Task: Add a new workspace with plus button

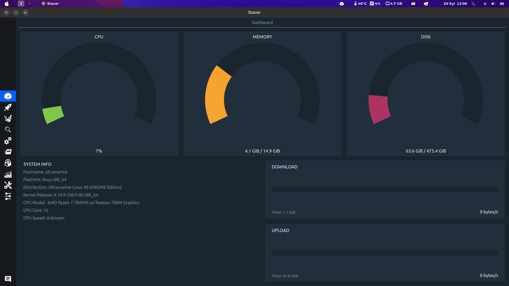Action: click(30, 4)
